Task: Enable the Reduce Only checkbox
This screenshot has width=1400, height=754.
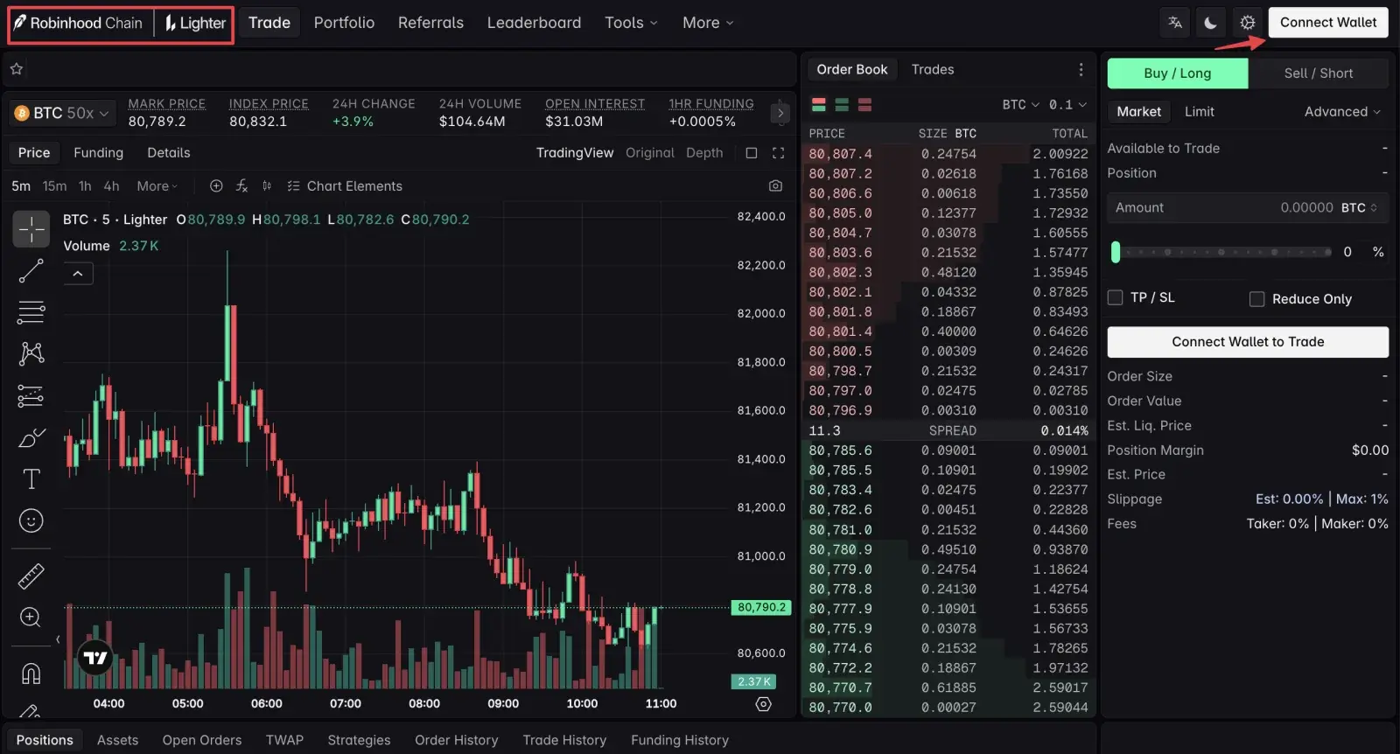Action: 1257,299
